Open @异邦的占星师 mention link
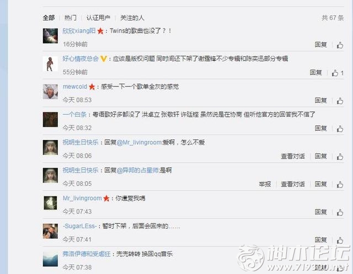Image resolution: width=353 pixels, height=274 pixels. click(137, 170)
